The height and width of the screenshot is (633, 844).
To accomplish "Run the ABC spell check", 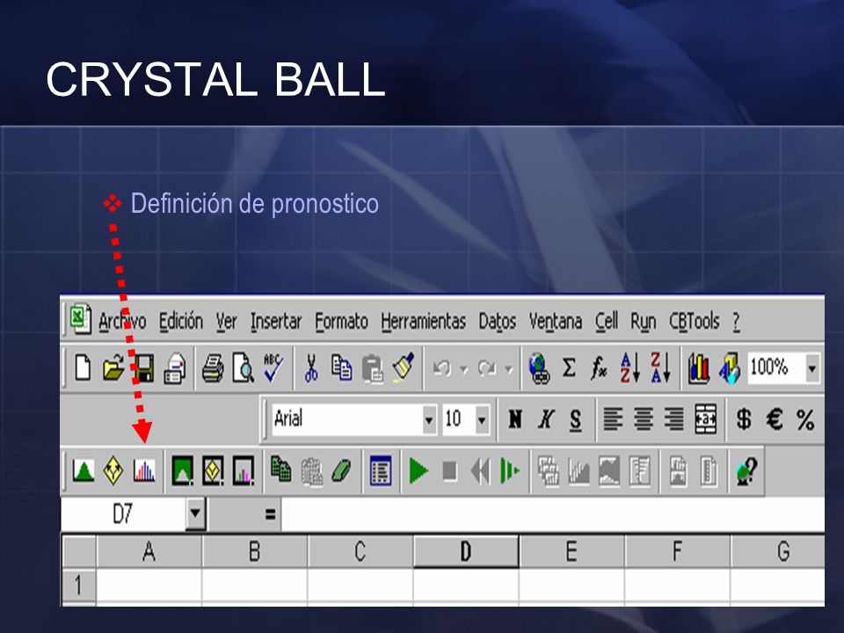I will (273, 367).
